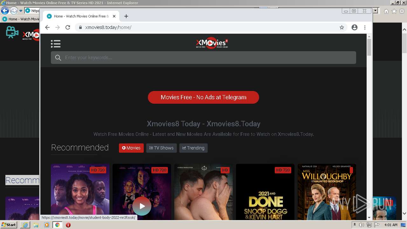Open Internet Explorer recent pages dropdown arrow
The width and height of the screenshot is (407, 229).
coord(21,11)
